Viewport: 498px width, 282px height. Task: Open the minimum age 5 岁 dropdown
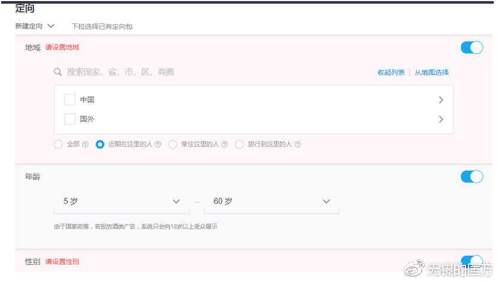click(x=122, y=202)
